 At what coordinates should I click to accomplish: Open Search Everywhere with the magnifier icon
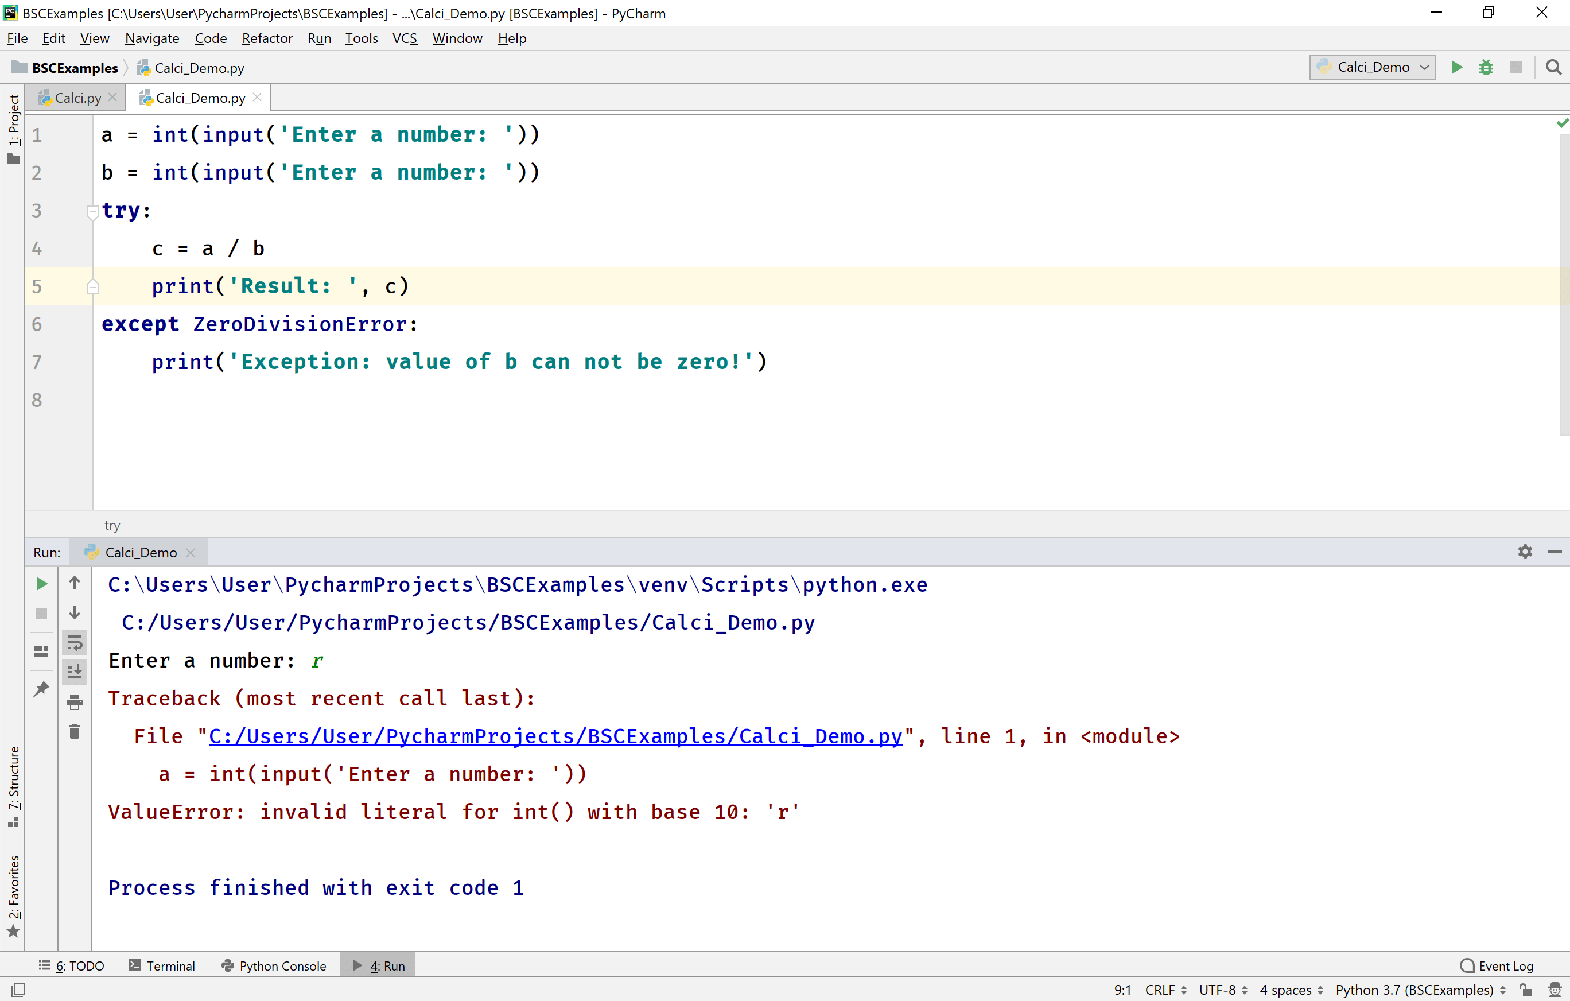click(1554, 67)
